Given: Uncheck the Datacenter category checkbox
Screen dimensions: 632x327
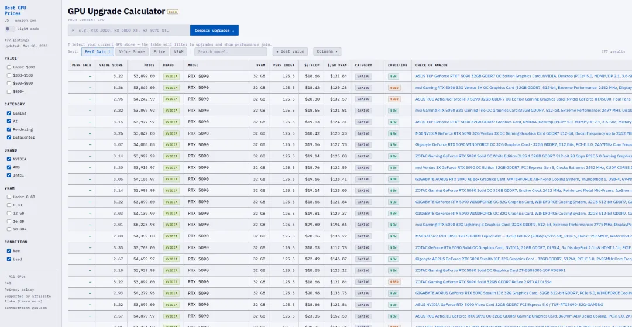Looking at the screenshot, I should pyautogui.click(x=9, y=137).
